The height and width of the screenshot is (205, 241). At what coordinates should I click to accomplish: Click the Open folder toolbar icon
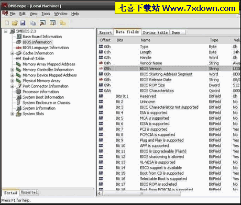pyautogui.click(x=15, y=23)
